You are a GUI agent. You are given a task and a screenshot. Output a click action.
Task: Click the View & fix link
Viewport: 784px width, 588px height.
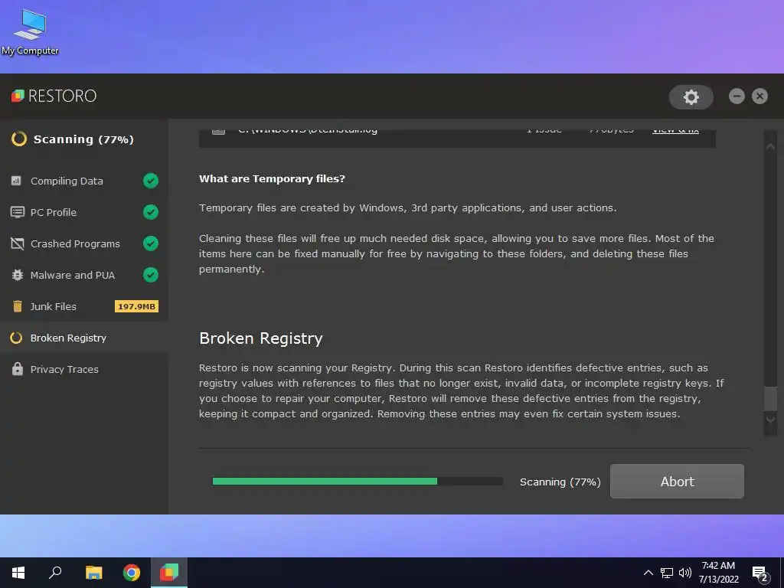click(675, 132)
